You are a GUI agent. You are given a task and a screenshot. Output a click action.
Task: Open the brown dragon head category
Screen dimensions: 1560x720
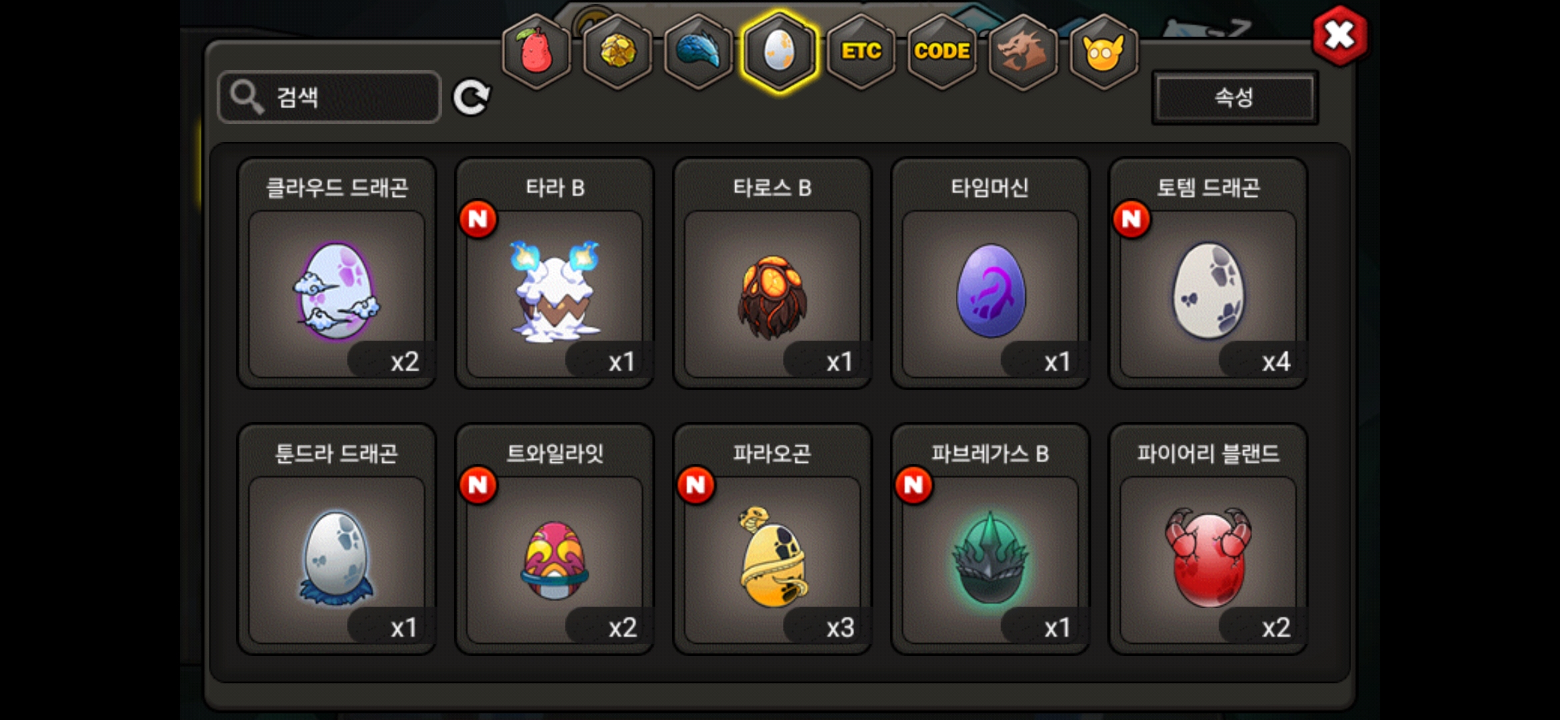click(1023, 51)
